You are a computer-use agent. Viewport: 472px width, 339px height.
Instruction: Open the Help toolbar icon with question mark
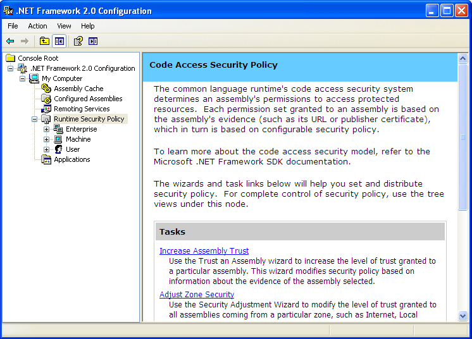coord(78,41)
